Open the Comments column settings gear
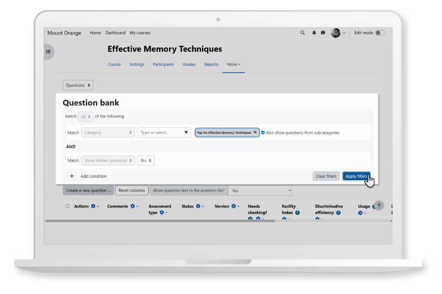This screenshot has height=294, width=442. 133,206
